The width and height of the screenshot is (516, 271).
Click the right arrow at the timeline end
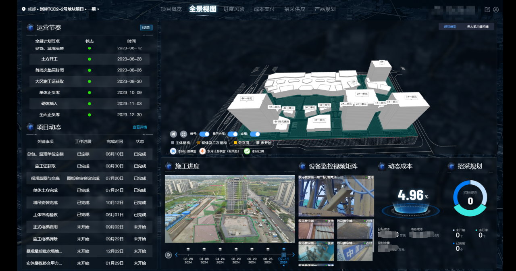(x=294, y=254)
